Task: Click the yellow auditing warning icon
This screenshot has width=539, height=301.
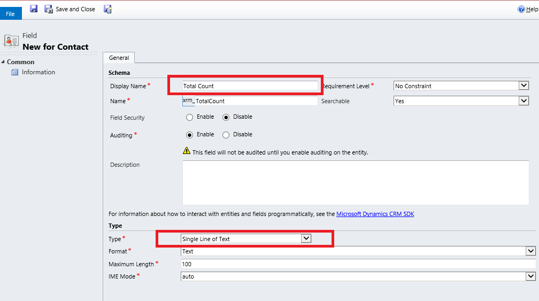Action: point(186,151)
